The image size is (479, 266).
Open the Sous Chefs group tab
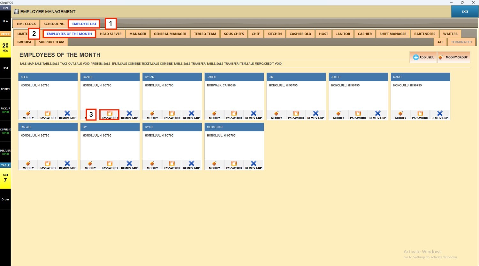[x=234, y=34]
